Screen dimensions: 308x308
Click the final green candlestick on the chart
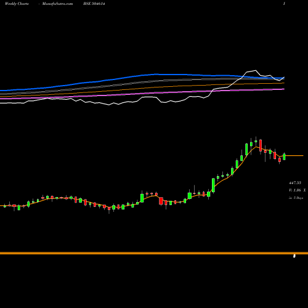[x=284, y=156]
